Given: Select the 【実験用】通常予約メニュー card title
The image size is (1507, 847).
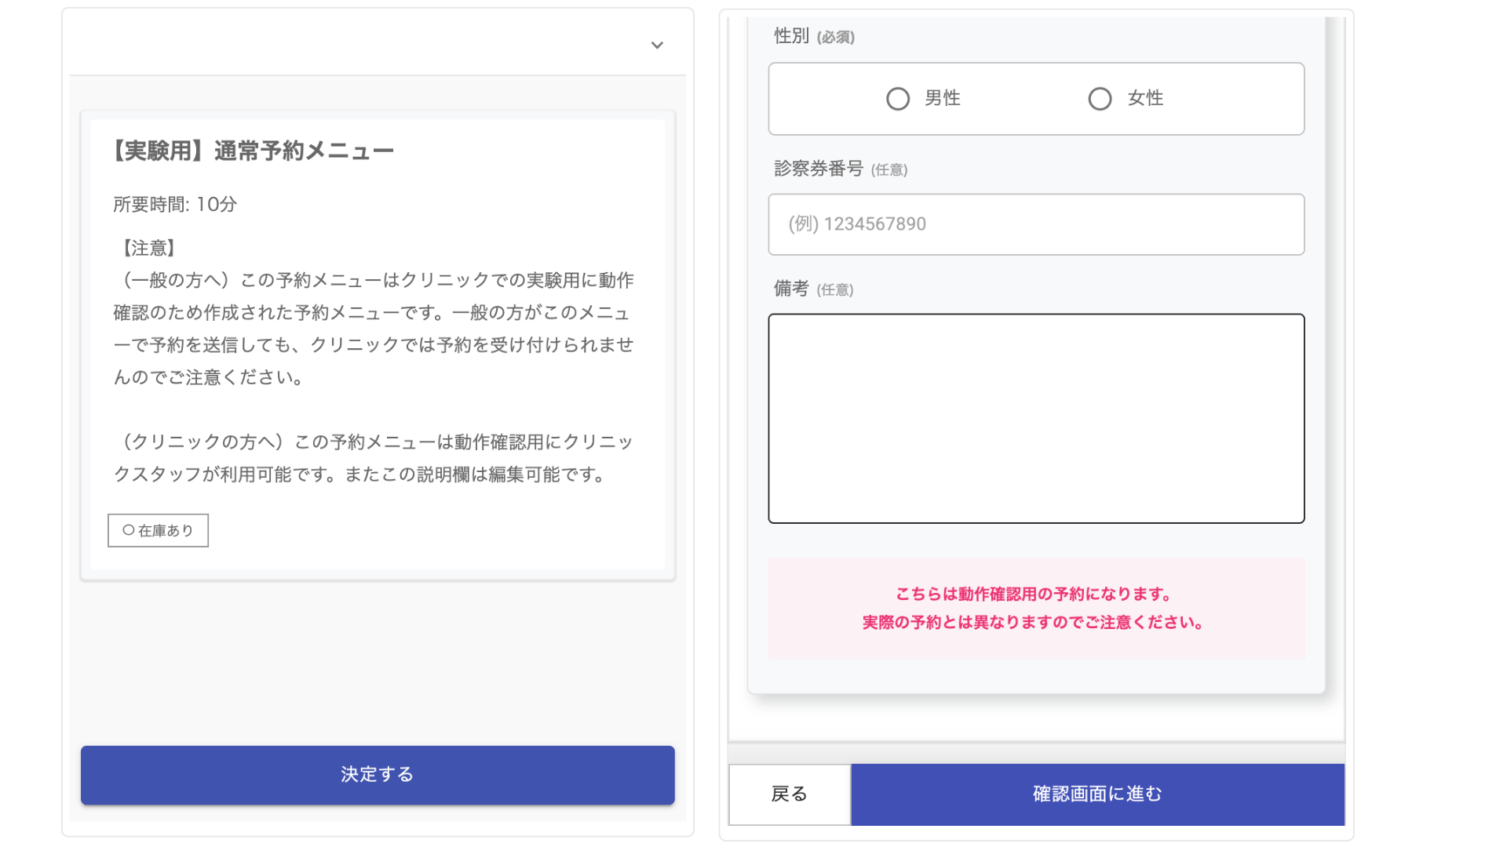Looking at the screenshot, I should point(253,151).
